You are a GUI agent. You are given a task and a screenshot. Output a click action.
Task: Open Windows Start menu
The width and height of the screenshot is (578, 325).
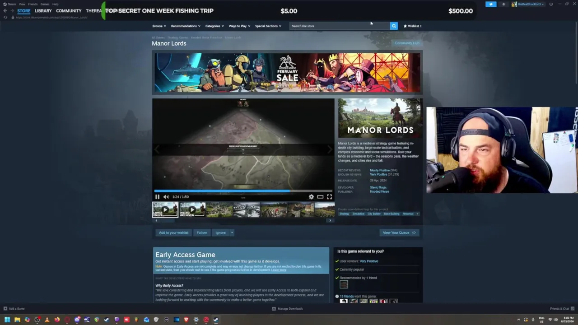coord(7,320)
